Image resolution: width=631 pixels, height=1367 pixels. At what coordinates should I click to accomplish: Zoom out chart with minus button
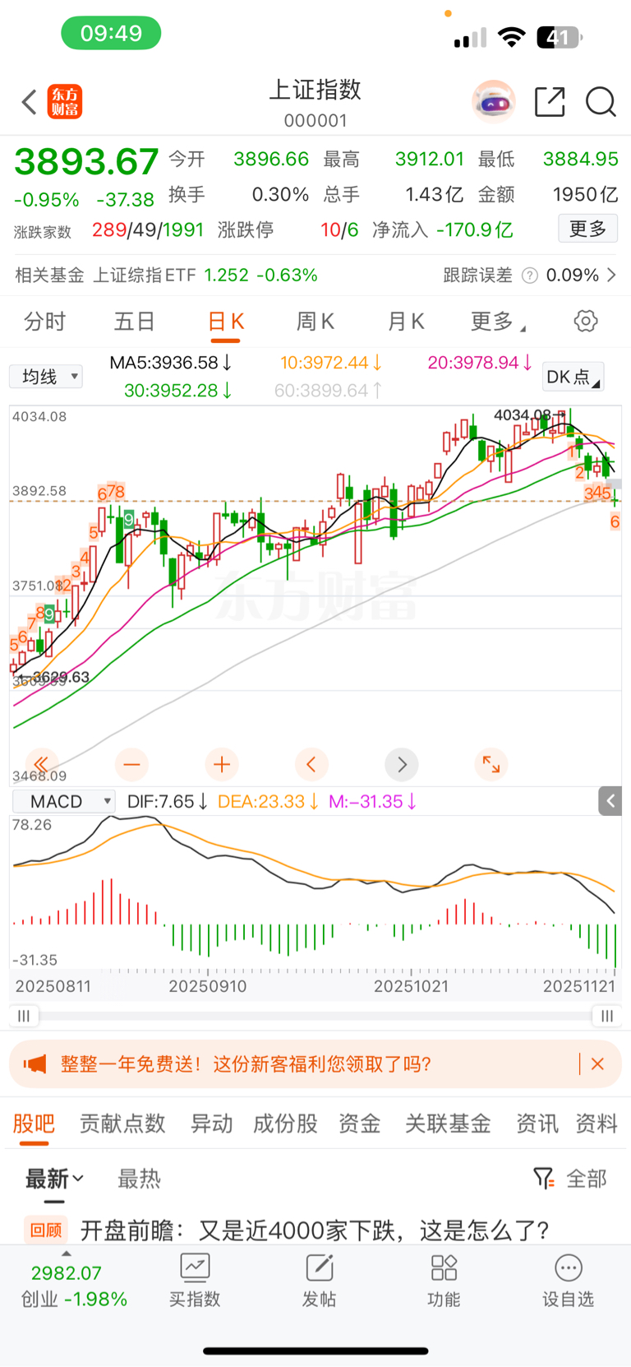(131, 764)
